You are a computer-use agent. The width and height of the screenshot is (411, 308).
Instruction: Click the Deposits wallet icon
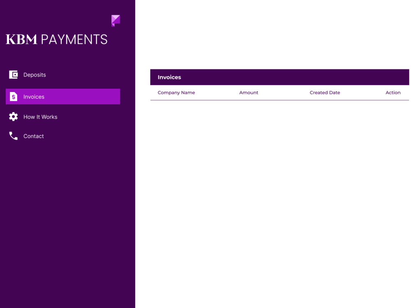[x=14, y=75]
